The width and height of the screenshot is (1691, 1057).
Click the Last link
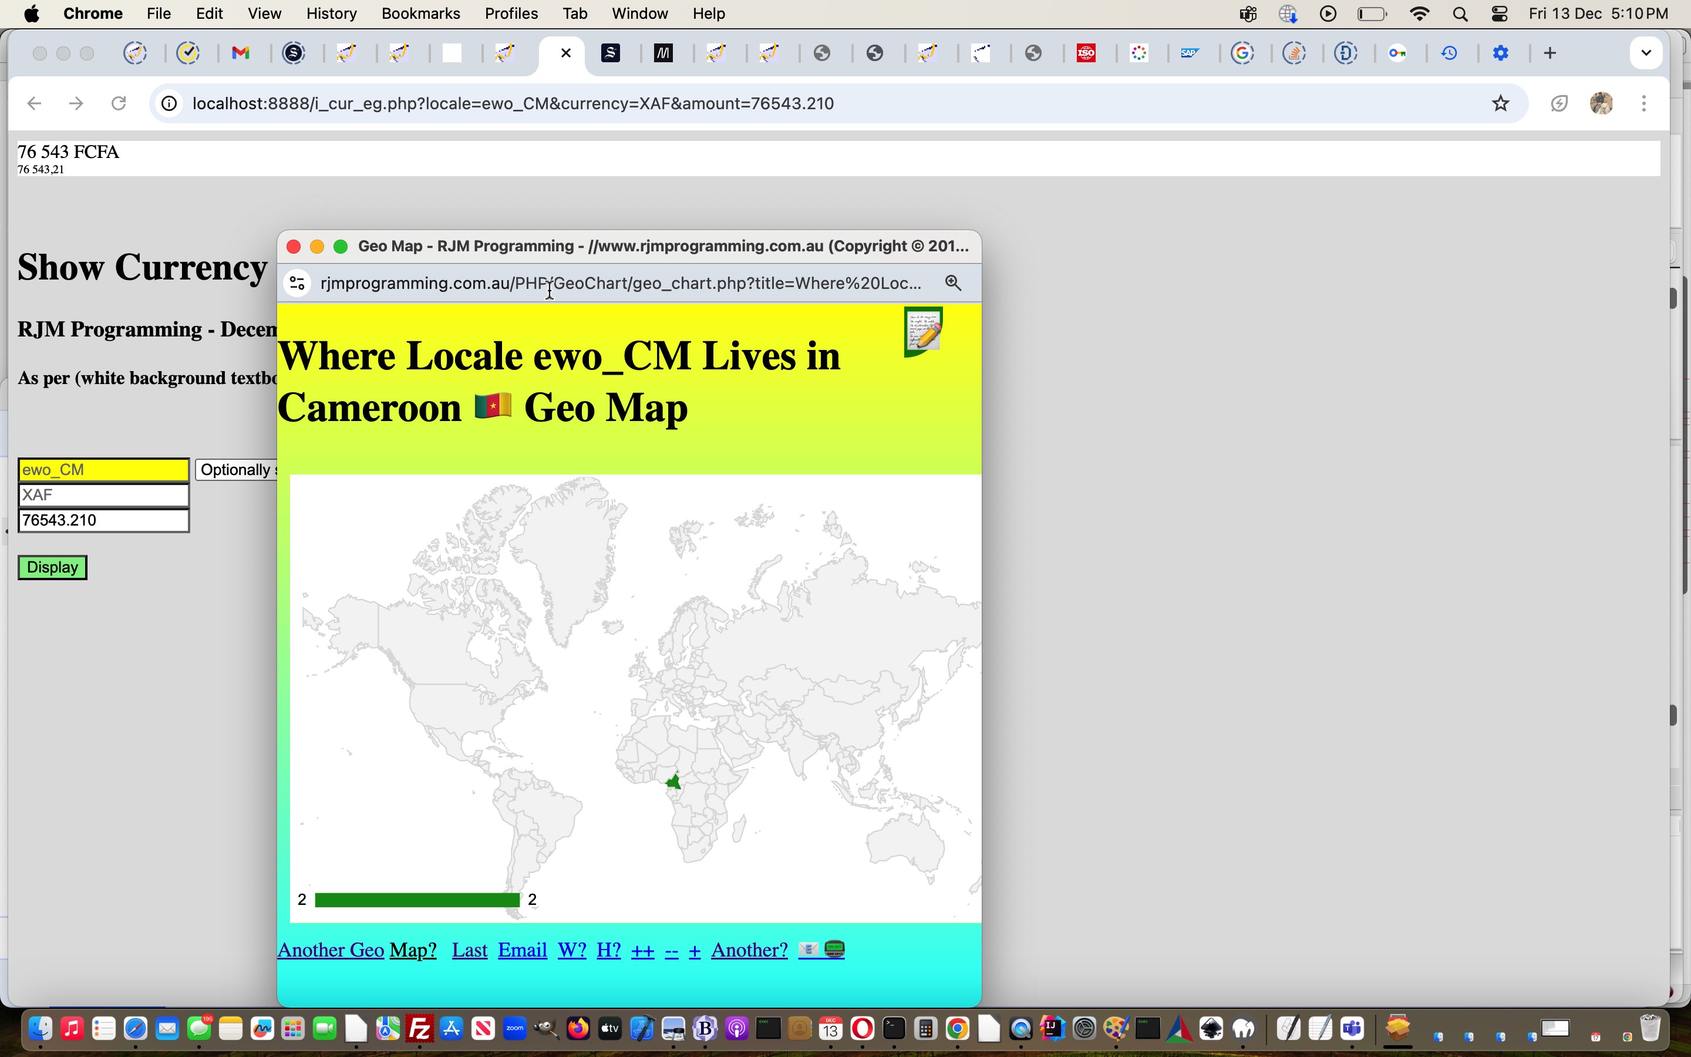click(x=470, y=950)
